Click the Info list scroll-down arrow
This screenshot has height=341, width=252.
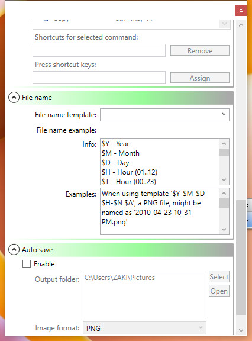[x=224, y=179]
